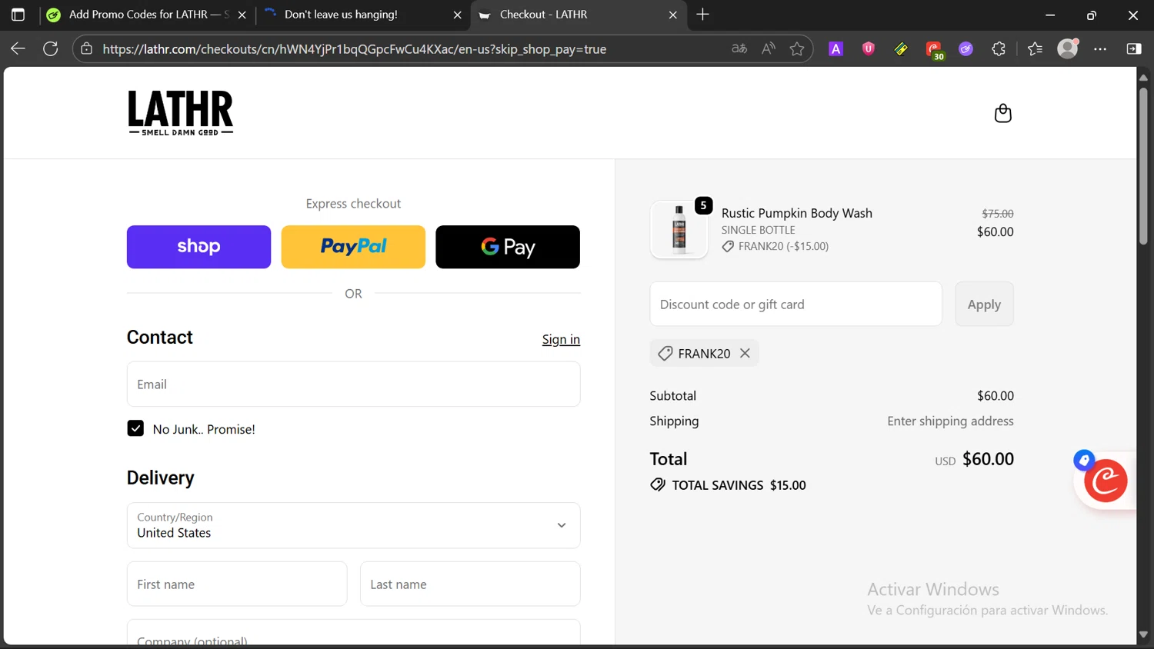The width and height of the screenshot is (1154, 649).
Task: Expand the Country/Region dropdown
Action: click(353, 525)
